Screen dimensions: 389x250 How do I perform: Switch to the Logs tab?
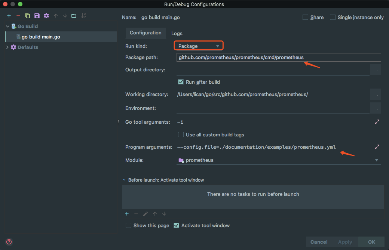[177, 33]
